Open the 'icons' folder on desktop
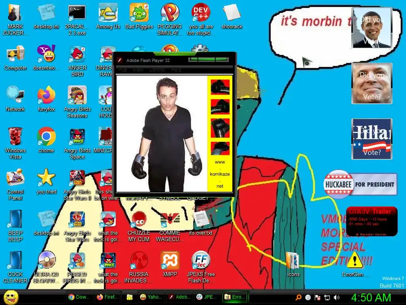The image size is (406, 305). click(293, 264)
